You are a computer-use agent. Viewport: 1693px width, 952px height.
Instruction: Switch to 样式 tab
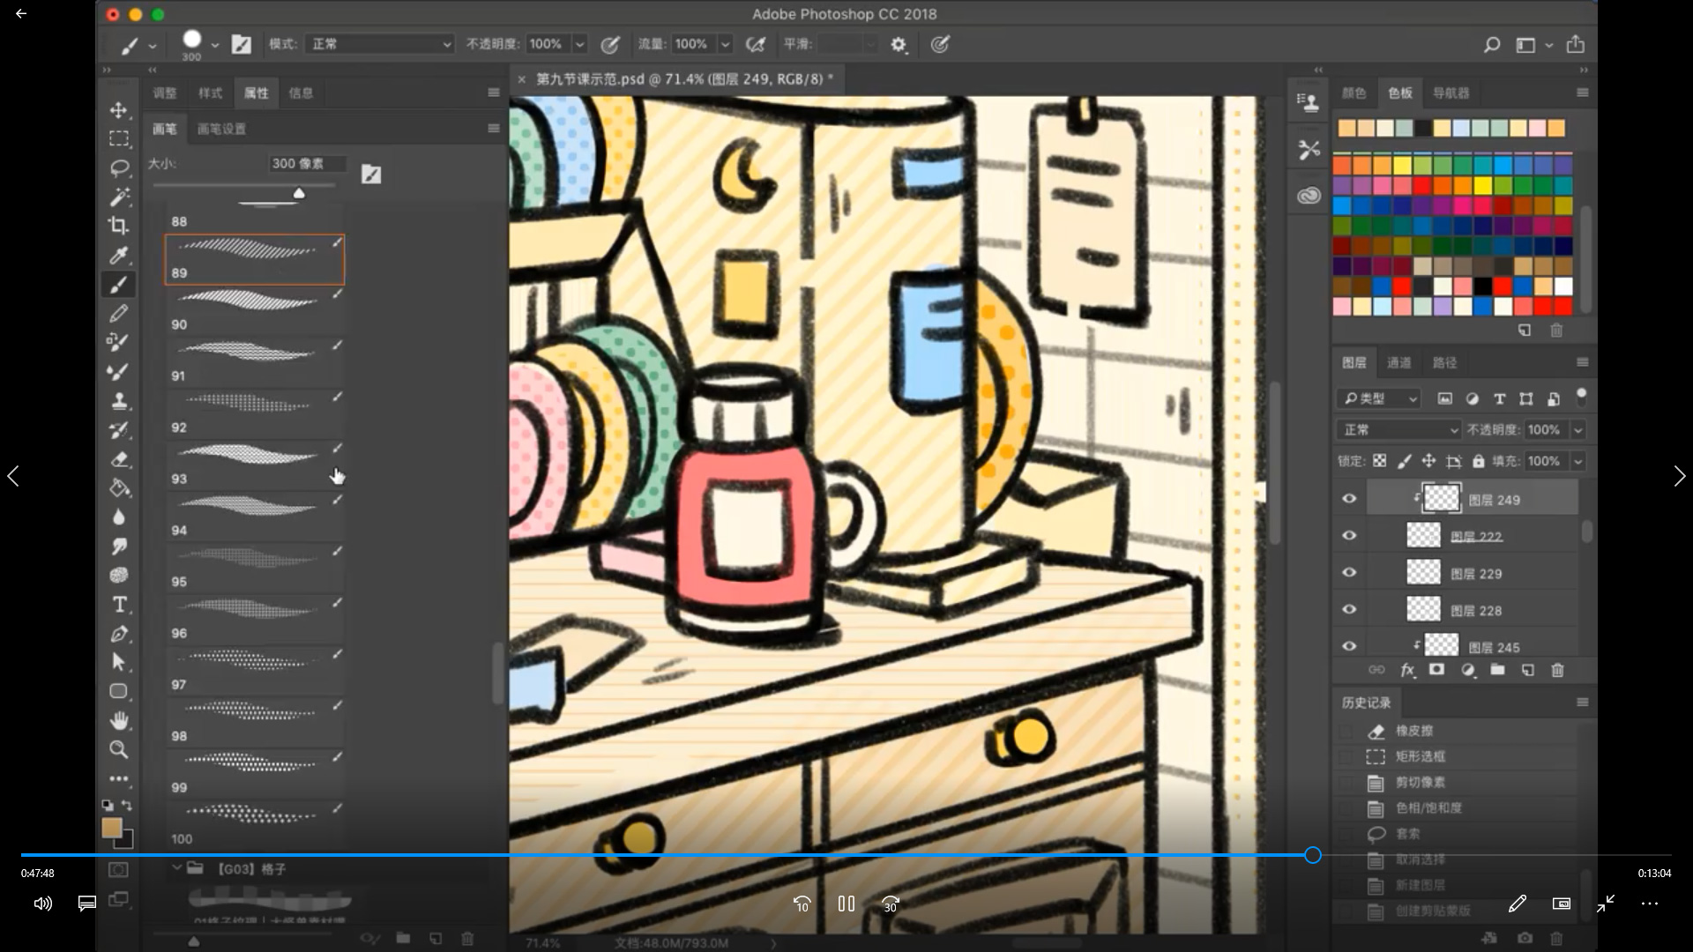point(211,93)
